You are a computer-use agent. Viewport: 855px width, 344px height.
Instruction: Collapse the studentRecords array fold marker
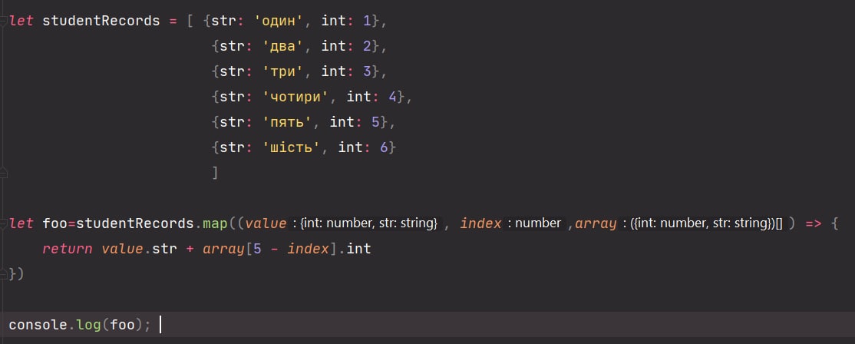pos(3,21)
